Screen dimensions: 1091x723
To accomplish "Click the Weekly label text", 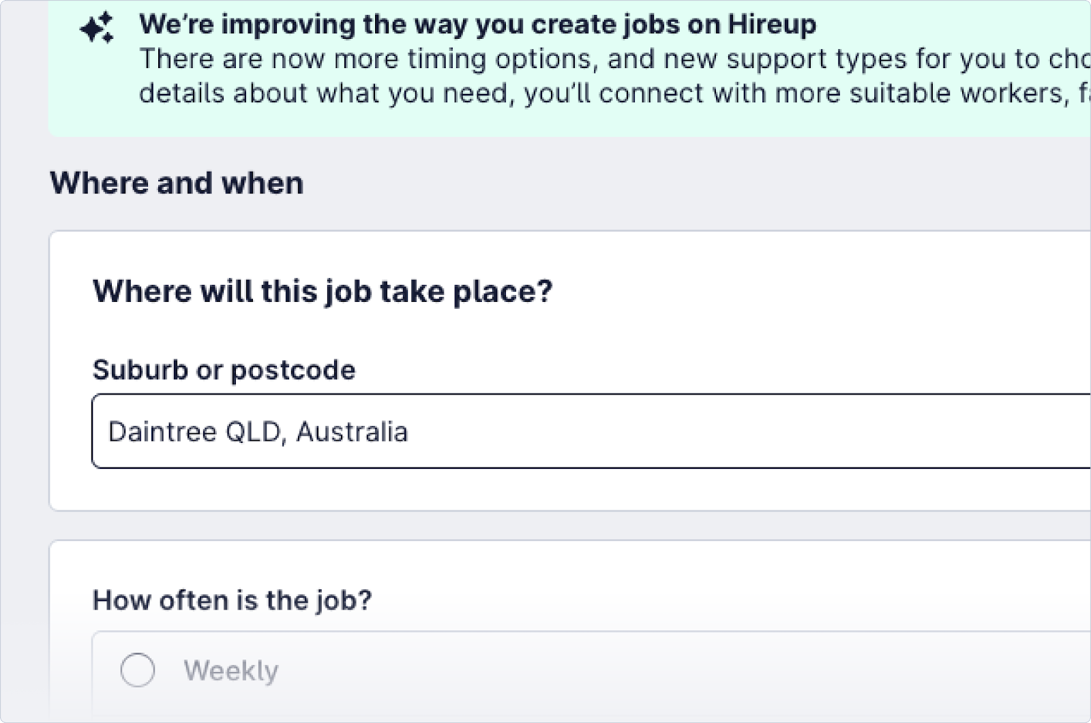I will point(230,670).
